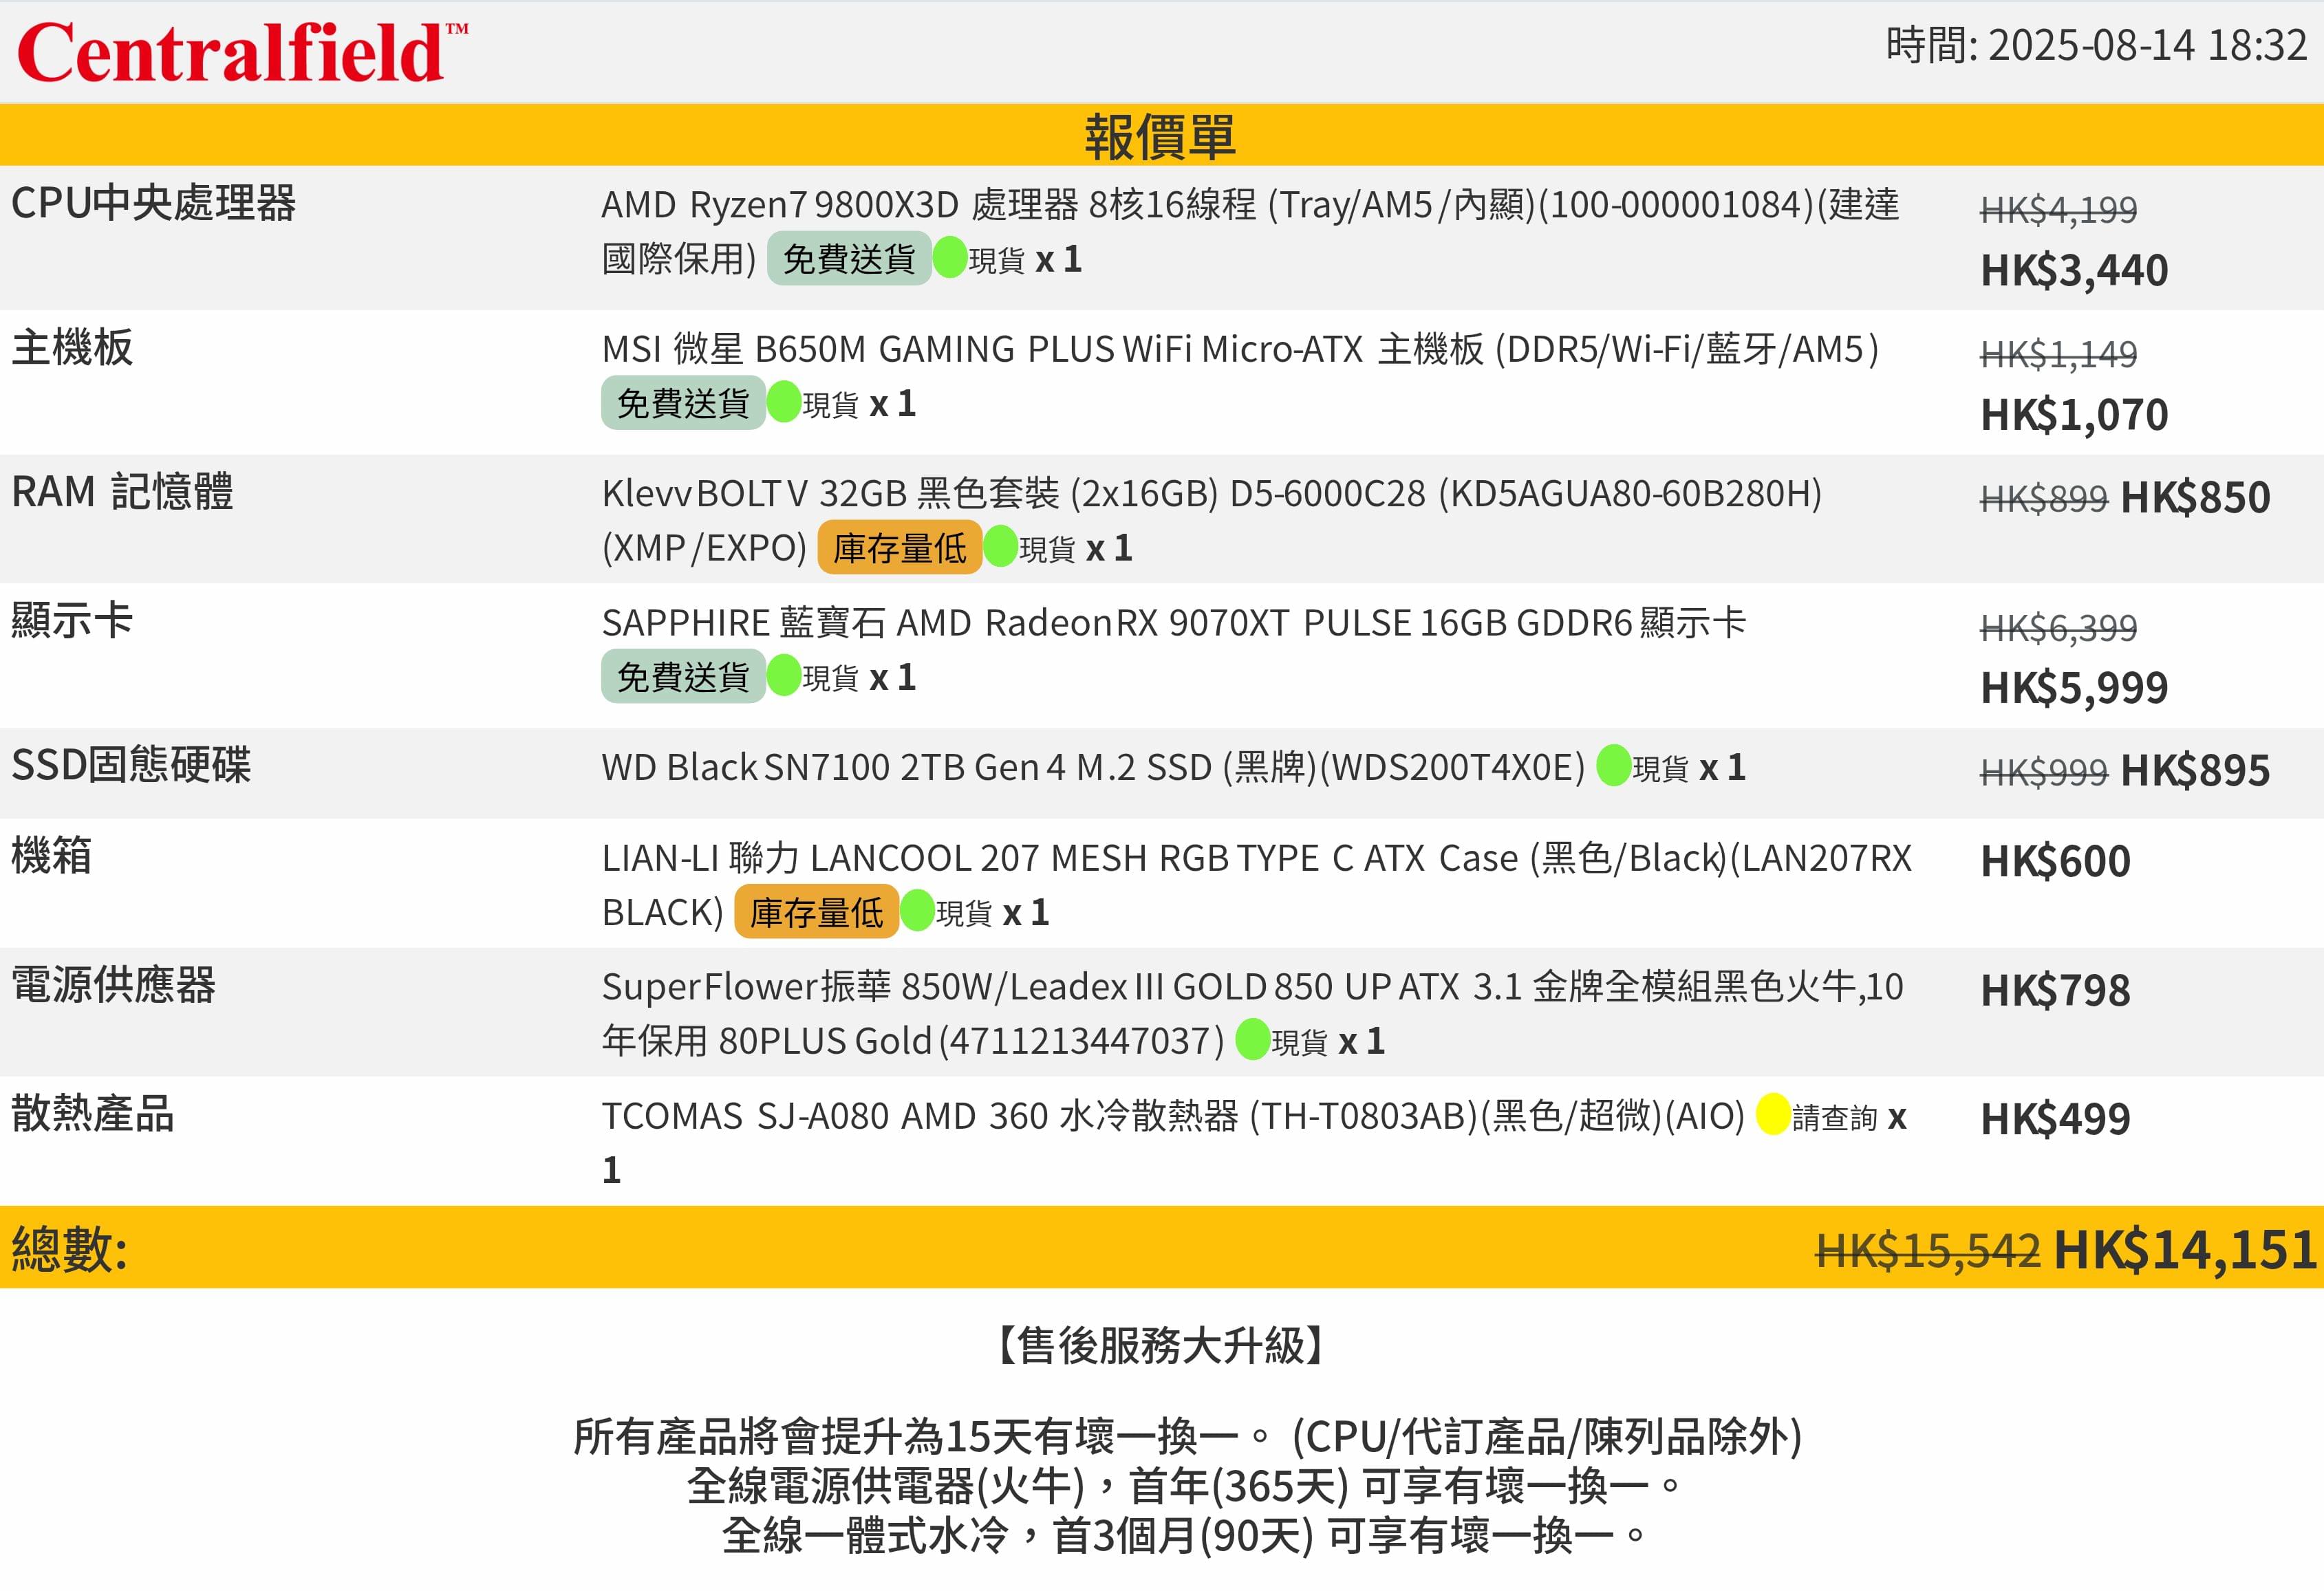Select the 散熱產品 category label
The image size is (2324, 1591).
(x=92, y=1113)
